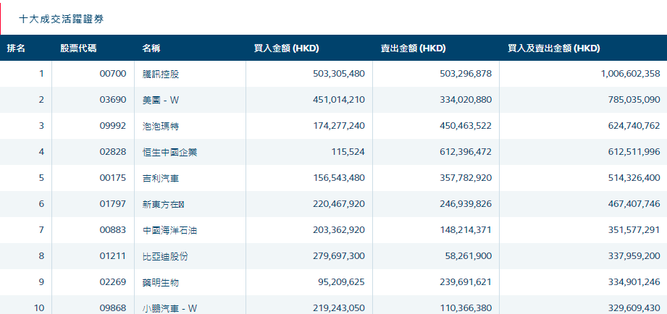Select the name 美團 - W
Screen dimensions: 667x314
point(161,100)
